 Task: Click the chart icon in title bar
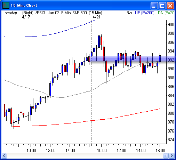[6, 5]
